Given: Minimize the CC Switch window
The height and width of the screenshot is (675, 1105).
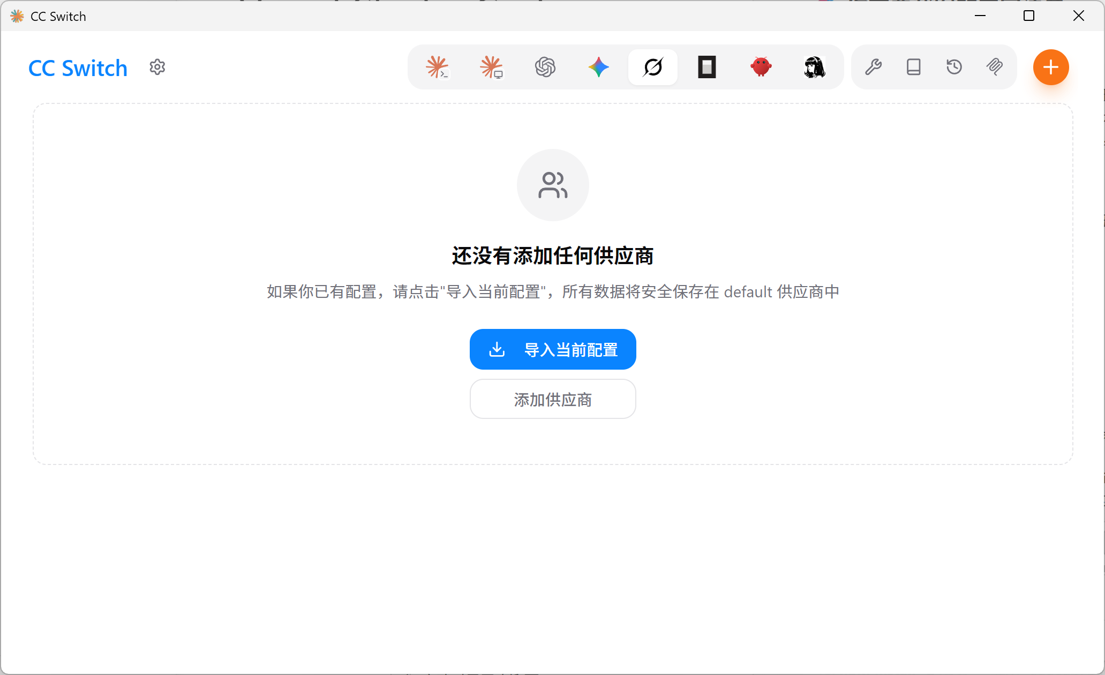Looking at the screenshot, I should (980, 16).
